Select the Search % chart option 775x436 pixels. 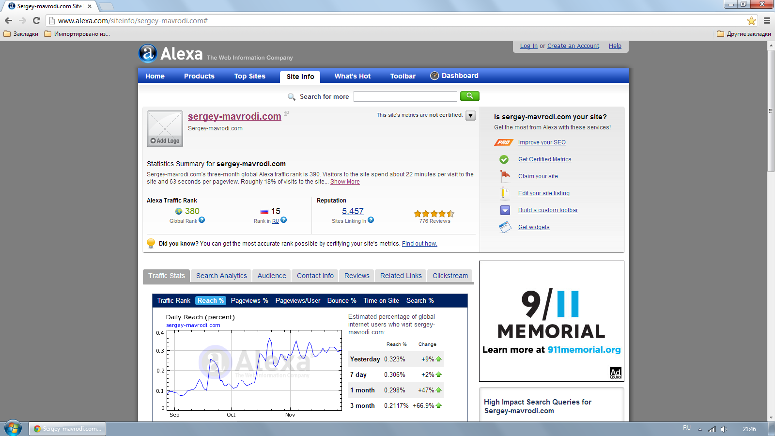tap(420, 300)
